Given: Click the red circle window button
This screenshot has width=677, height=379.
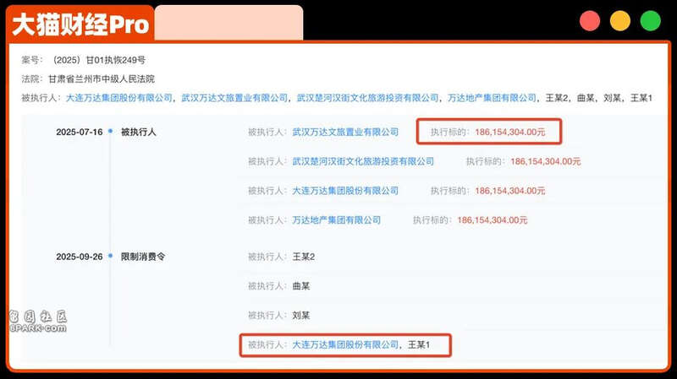Looking at the screenshot, I should (x=590, y=21).
